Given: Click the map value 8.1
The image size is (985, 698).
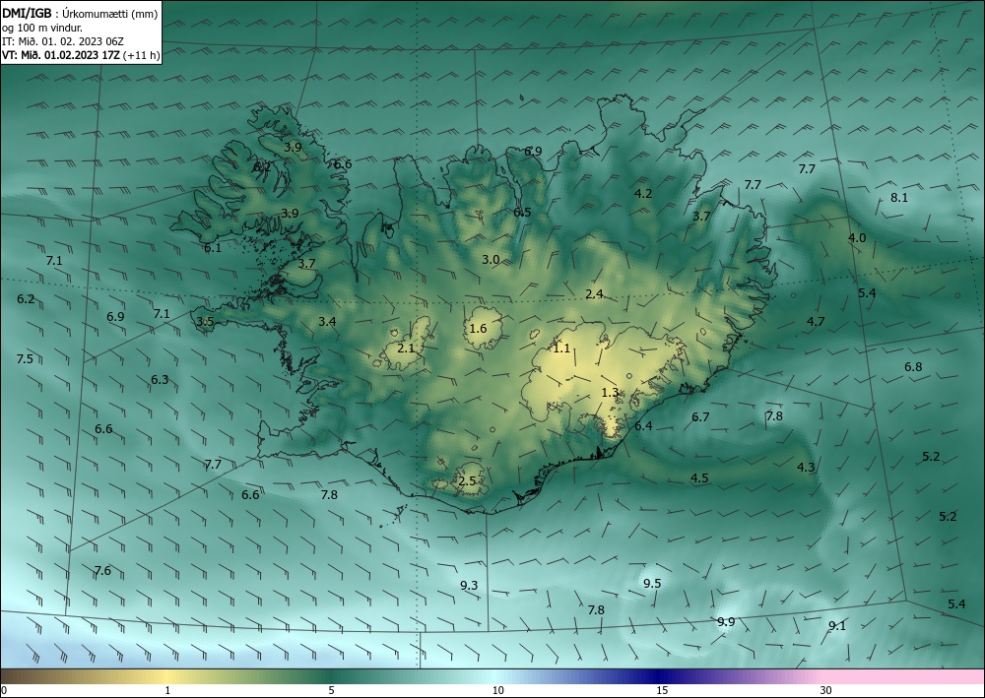Looking at the screenshot, I should pos(899,198).
